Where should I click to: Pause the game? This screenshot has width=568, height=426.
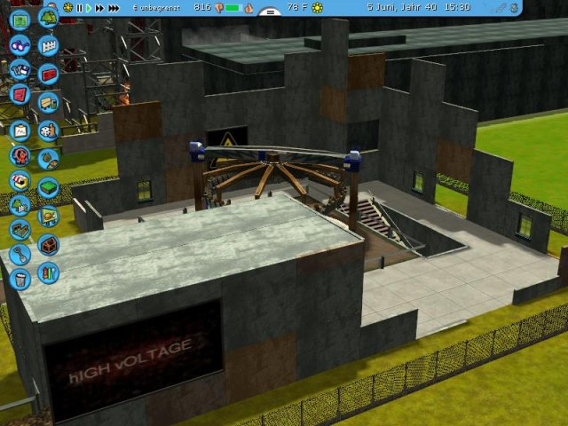pyautogui.click(x=79, y=8)
